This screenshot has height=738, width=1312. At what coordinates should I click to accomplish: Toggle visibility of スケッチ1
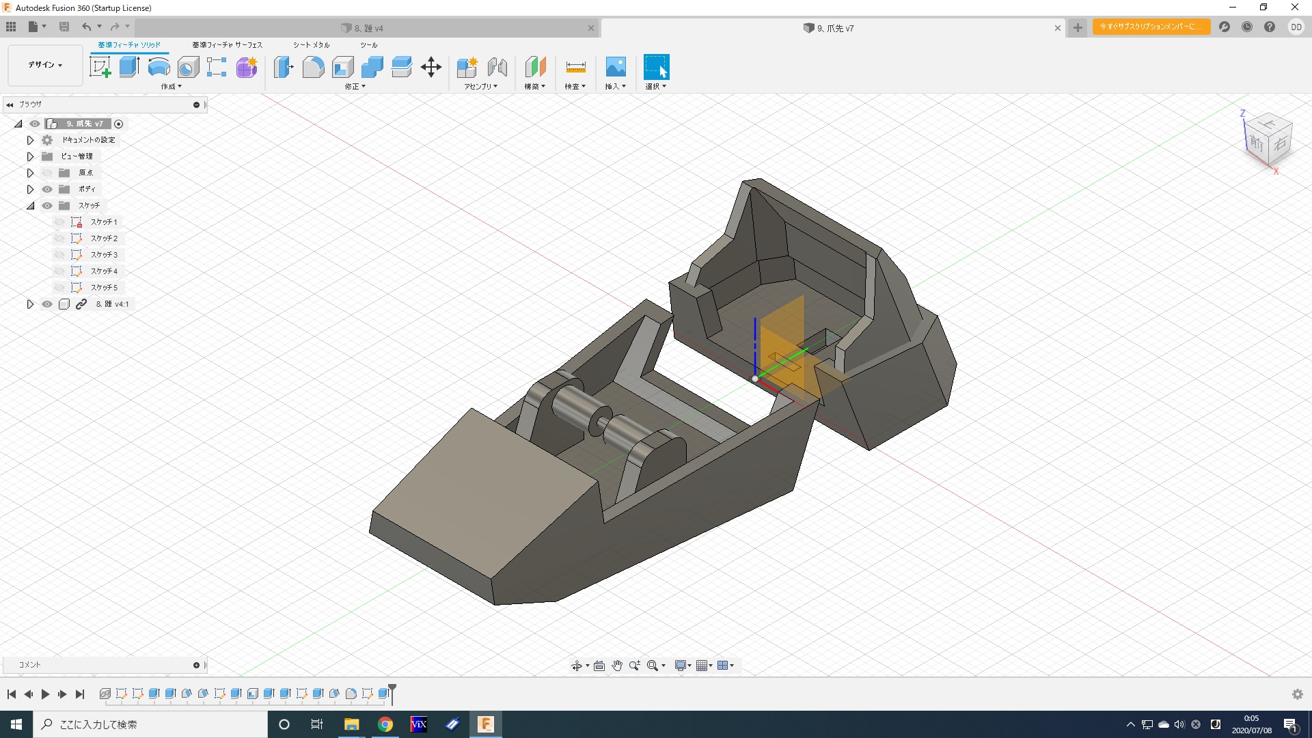point(59,222)
